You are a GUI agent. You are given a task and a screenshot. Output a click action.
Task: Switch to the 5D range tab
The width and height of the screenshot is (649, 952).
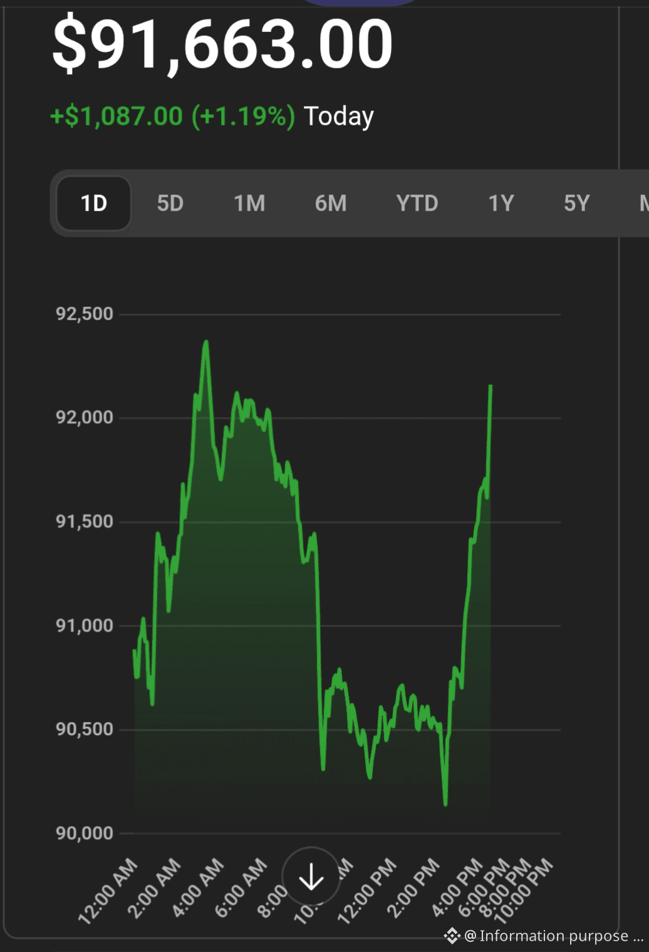pyautogui.click(x=170, y=204)
